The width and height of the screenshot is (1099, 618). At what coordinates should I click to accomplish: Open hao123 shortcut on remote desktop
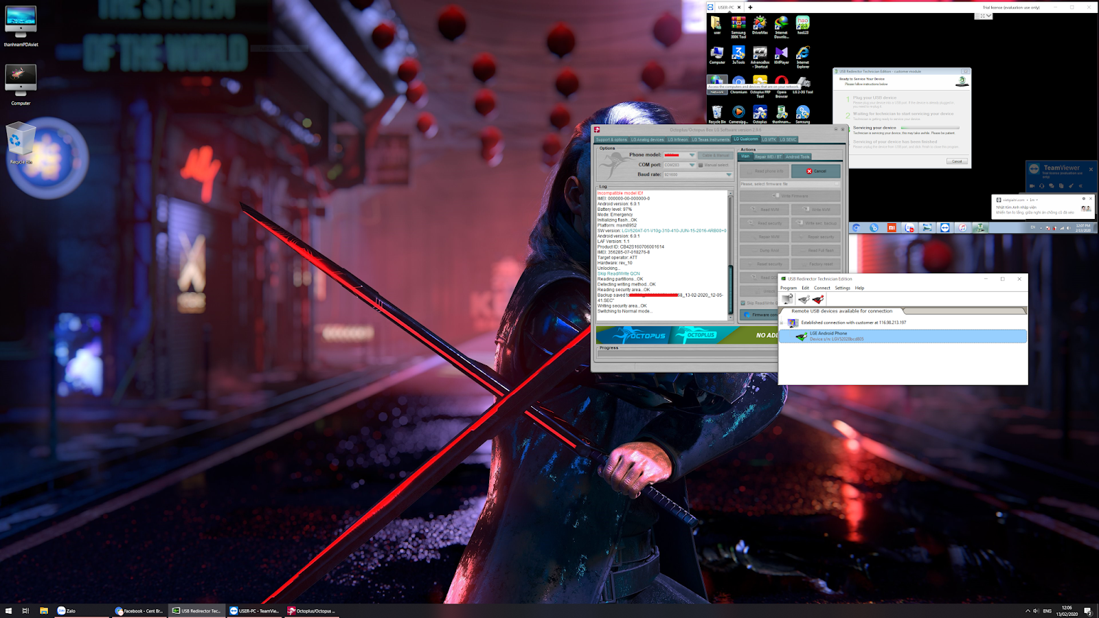(802, 26)
